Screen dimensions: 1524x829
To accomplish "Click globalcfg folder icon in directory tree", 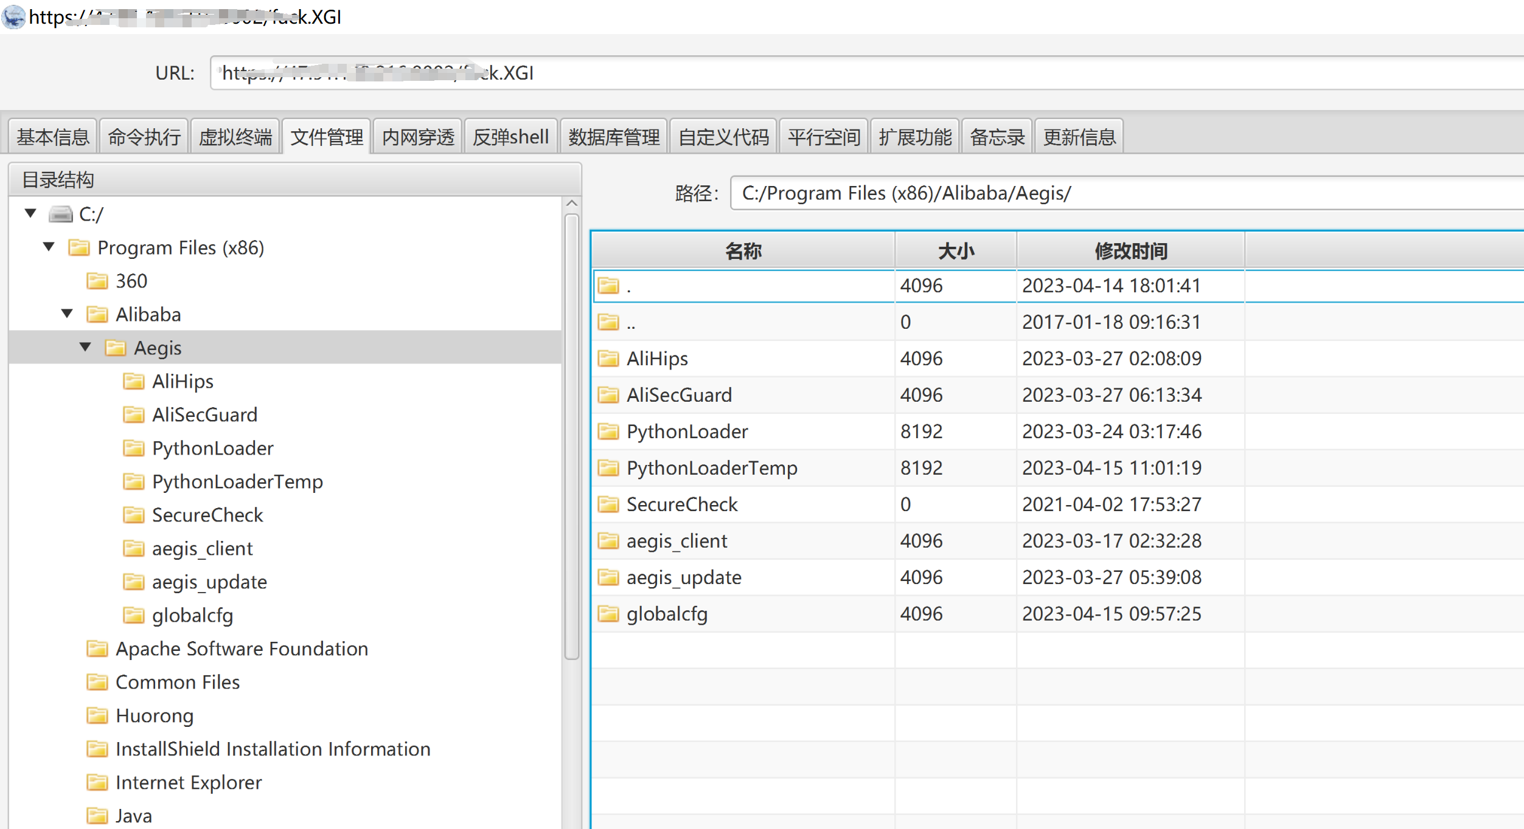I will 133,615.
